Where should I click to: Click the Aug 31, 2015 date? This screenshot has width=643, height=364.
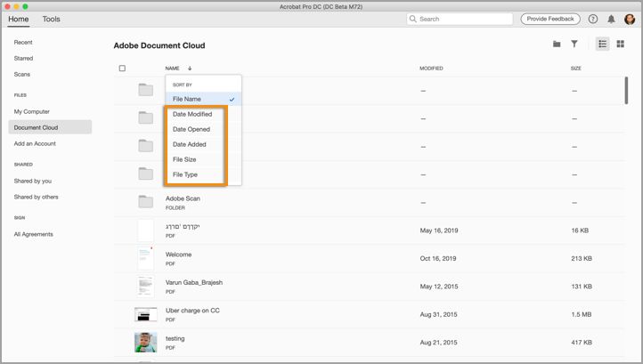click(x=438, y=314)
